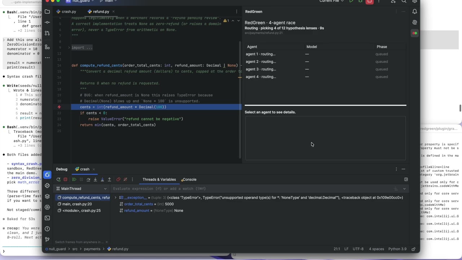
Task: Toggle the RedGreen tool window icon
Action: [x=415, y=33]
